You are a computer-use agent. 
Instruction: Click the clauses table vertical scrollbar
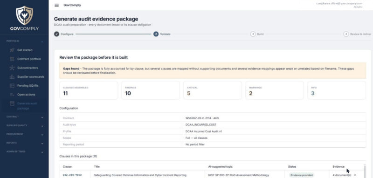pos(365,171)
